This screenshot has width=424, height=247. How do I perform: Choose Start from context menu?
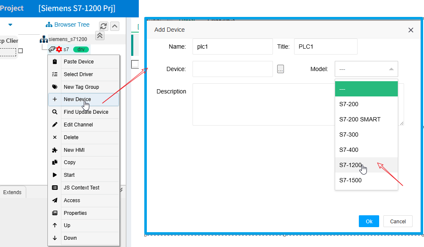[x=84, y=175]
